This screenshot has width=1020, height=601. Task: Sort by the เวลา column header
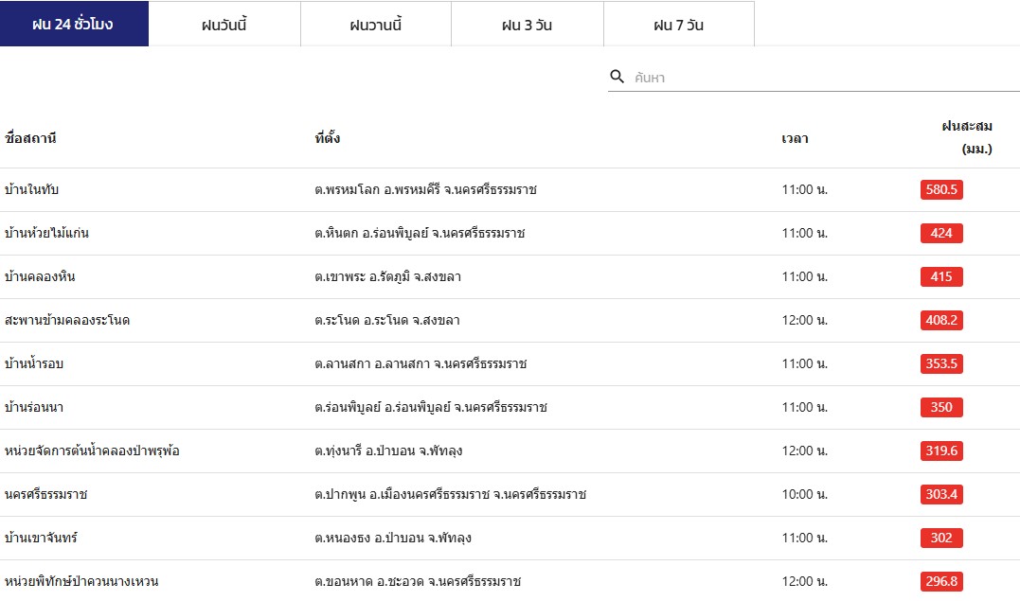coord(795,138)
